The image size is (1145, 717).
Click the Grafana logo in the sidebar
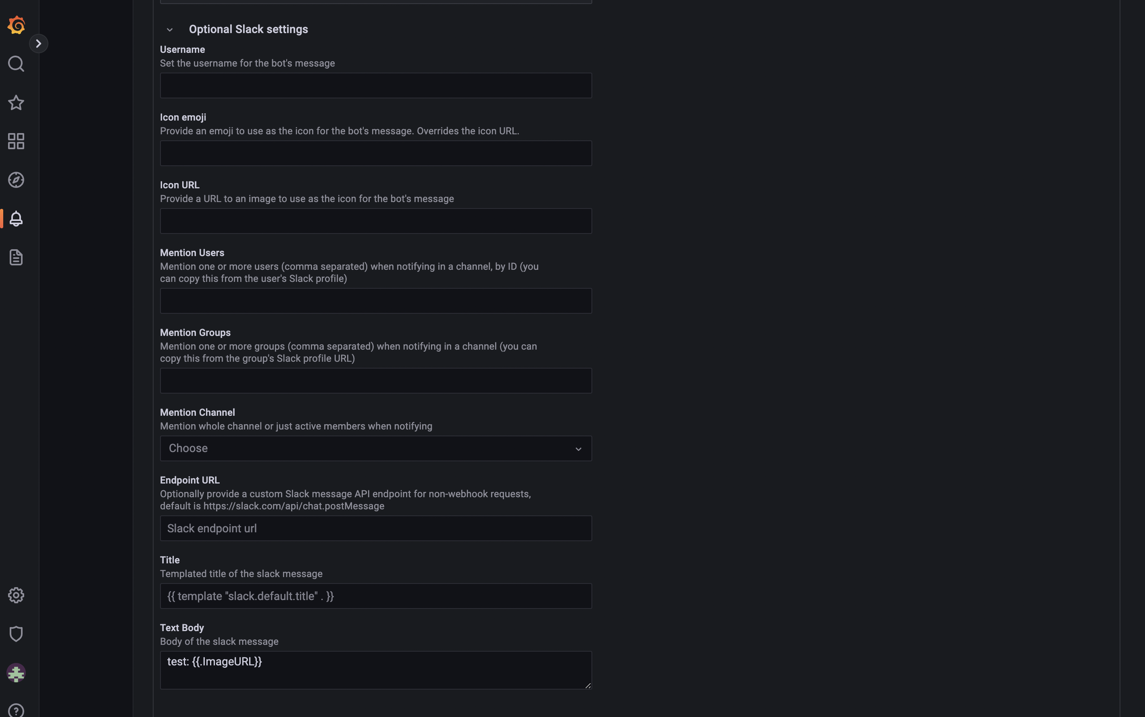16,25
